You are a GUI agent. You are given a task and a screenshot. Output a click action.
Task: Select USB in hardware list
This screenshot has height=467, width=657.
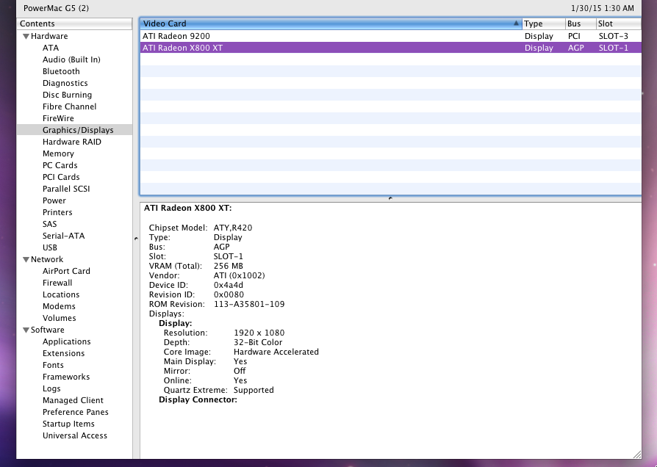[49, 247]
